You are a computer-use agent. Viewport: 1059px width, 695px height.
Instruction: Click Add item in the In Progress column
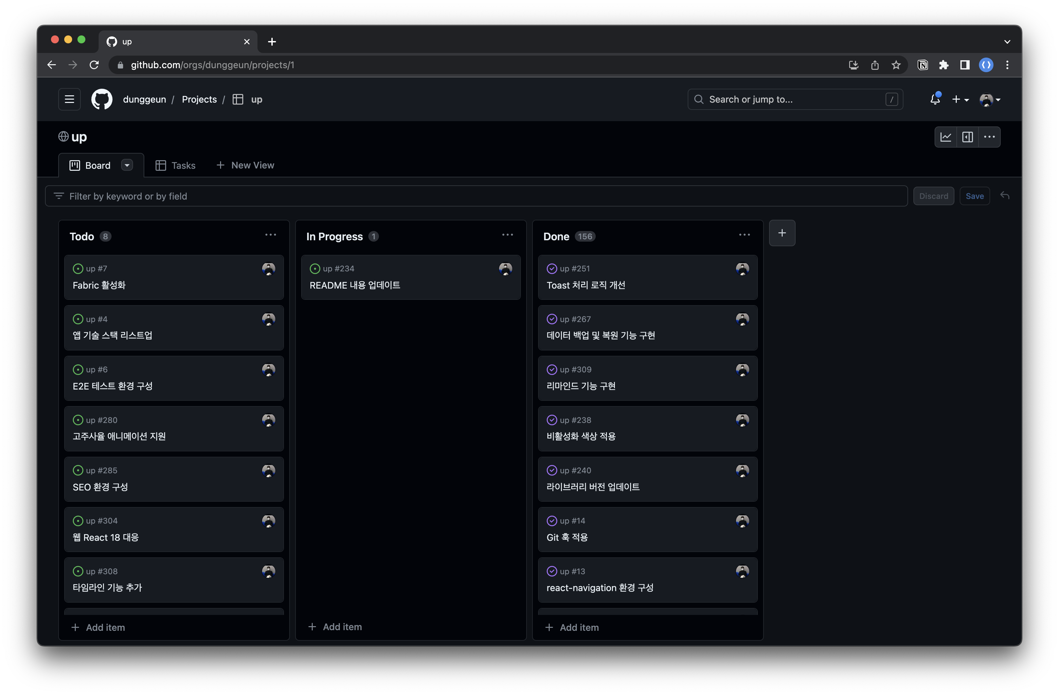336,626
